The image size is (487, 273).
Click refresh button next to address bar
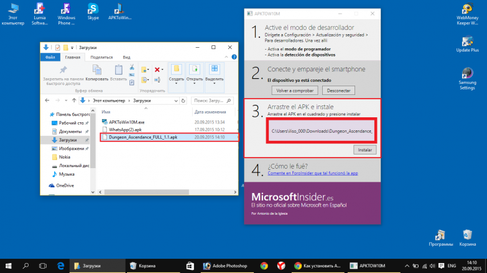click(x=183, y=101)
